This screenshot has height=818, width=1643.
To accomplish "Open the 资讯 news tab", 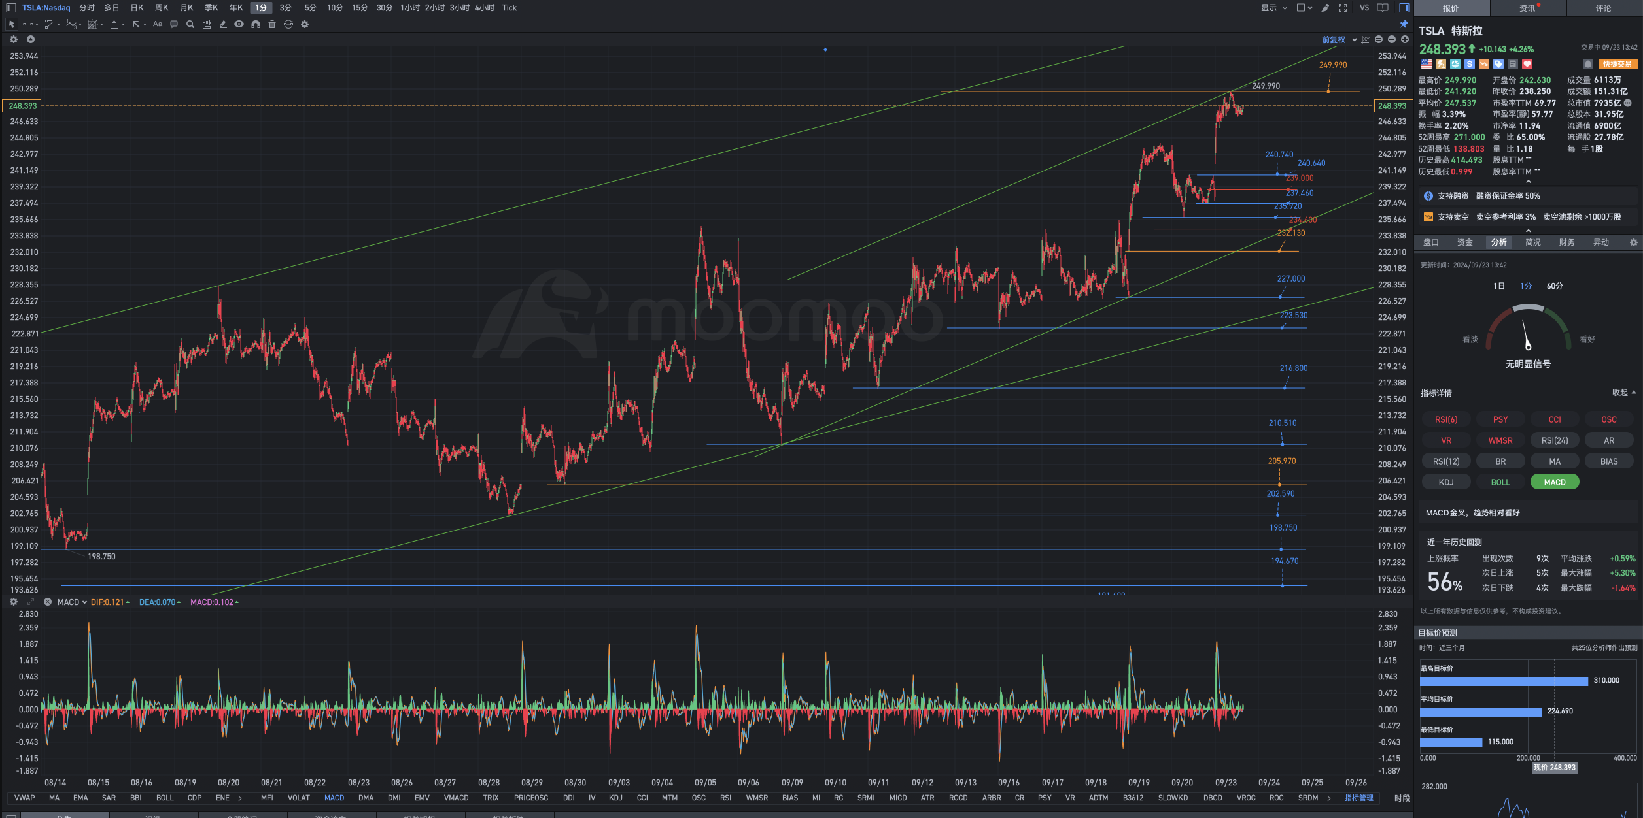I will [x=1527, y=8].
